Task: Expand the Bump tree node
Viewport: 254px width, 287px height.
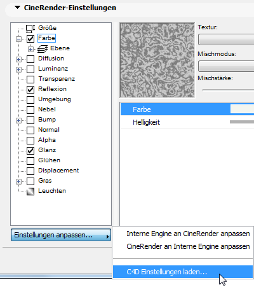Action: click(x=18, y=120)
